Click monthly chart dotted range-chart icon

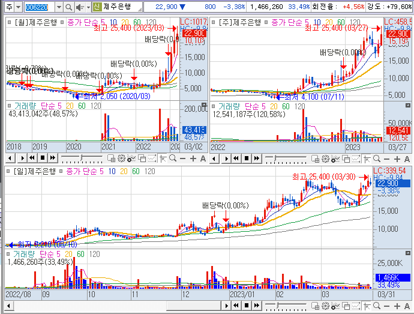tap(152, 159)
